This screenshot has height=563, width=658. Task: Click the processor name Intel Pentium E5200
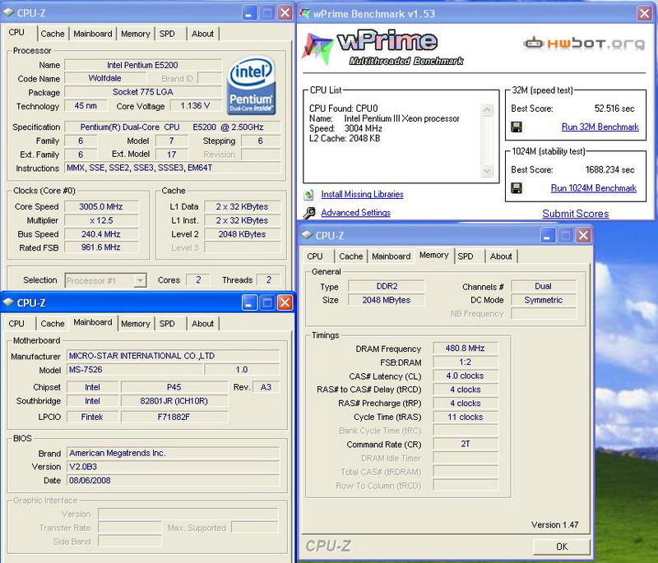[x=142, y=65]
